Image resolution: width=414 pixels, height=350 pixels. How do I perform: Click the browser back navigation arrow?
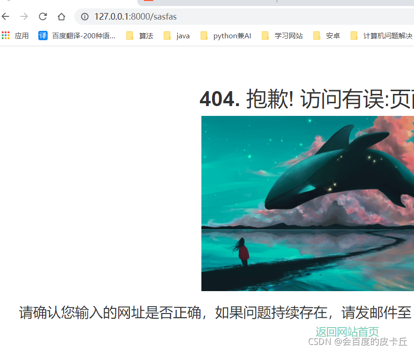click(x=7, y=16)
